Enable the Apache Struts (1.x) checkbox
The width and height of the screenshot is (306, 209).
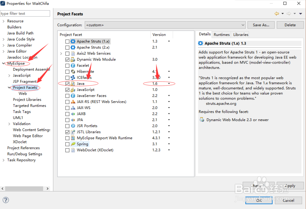click(67, 41)
